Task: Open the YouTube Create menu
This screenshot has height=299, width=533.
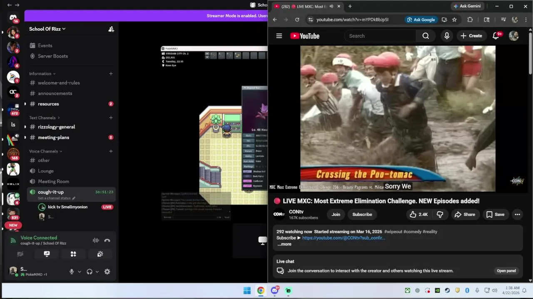Action: tap(471, 36)
